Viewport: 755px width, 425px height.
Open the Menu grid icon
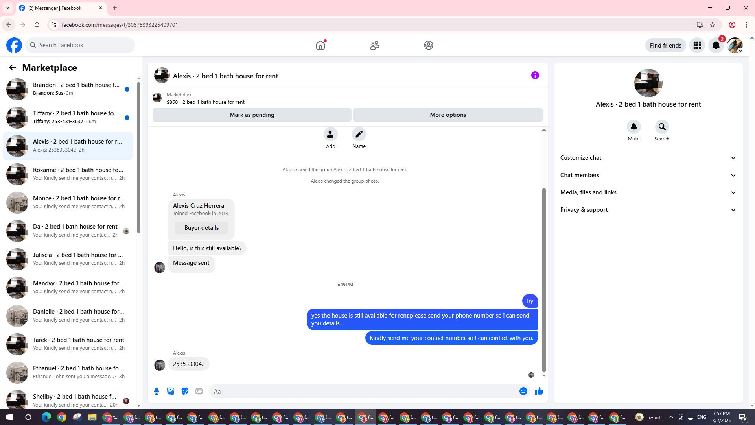point(697,45)
